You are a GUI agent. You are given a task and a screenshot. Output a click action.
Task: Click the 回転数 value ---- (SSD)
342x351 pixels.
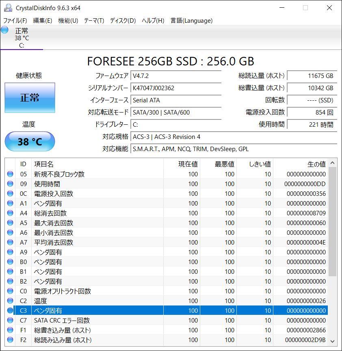coord(312,100)
